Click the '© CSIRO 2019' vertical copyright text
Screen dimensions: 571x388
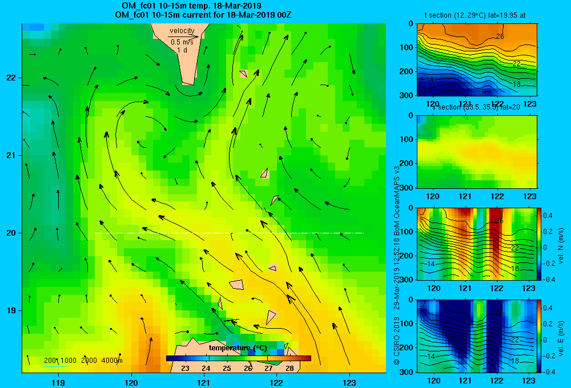[397, 340]
